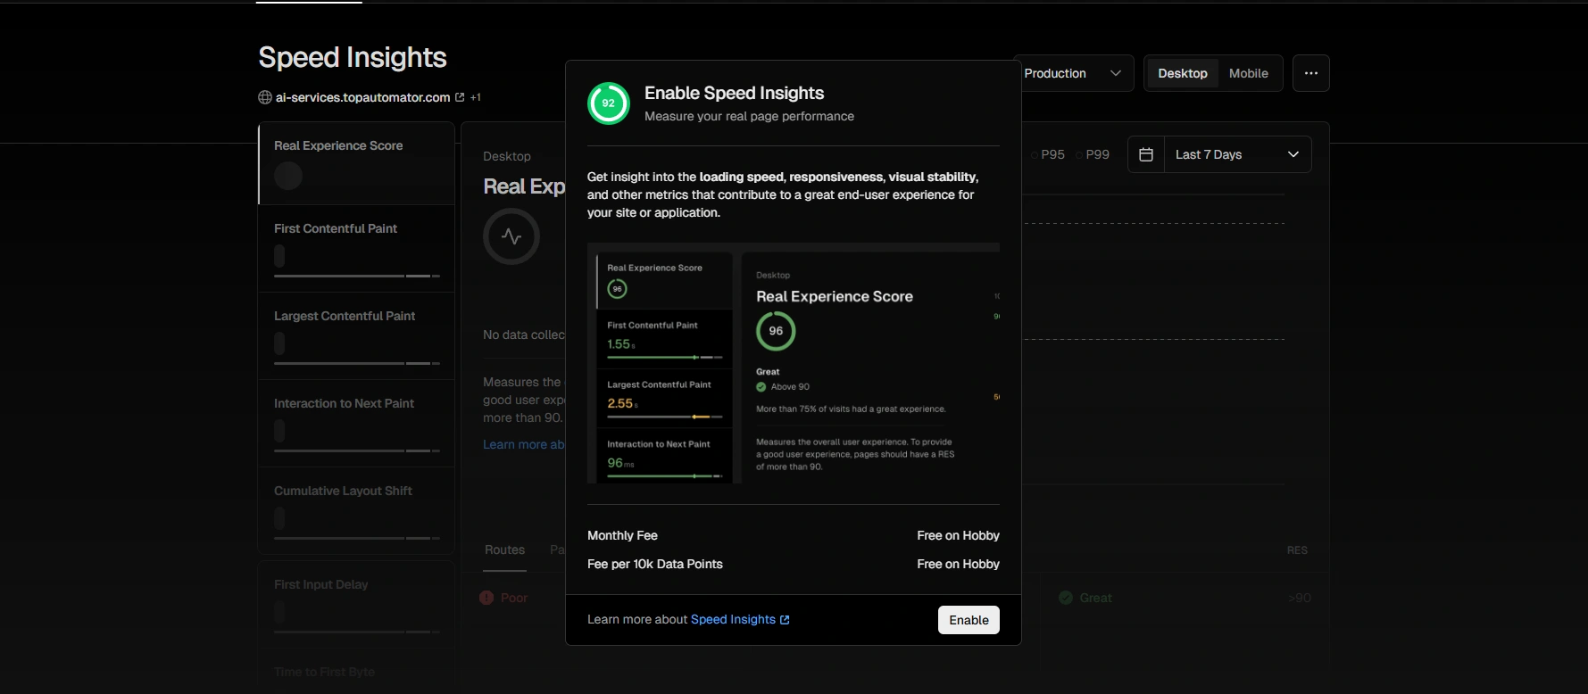Click the Real Experience Score preview heading
The height and width of the screenshot is (694, 1588).
pos(835,296)
